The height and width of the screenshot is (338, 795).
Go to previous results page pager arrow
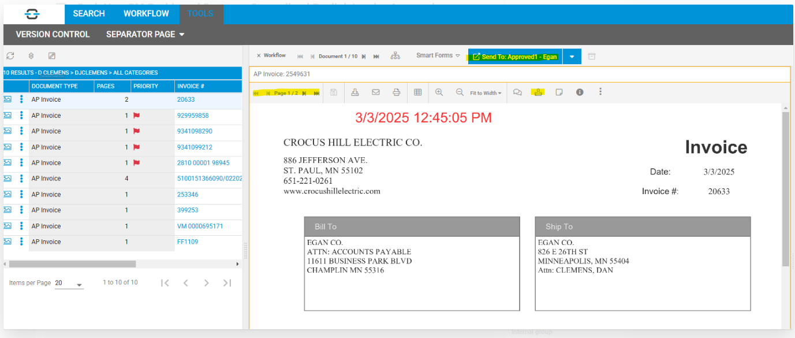click(x=186, y=283)
